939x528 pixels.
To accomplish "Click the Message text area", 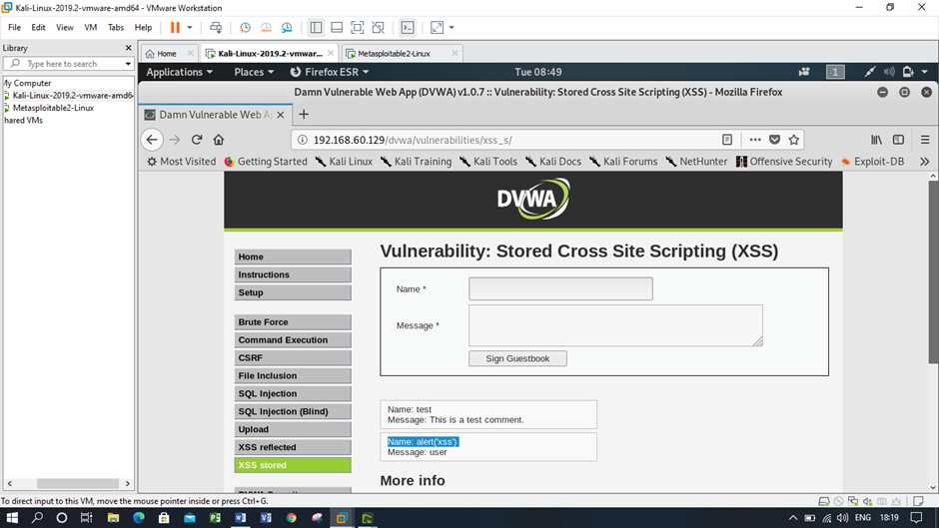I will coord(615,325).
